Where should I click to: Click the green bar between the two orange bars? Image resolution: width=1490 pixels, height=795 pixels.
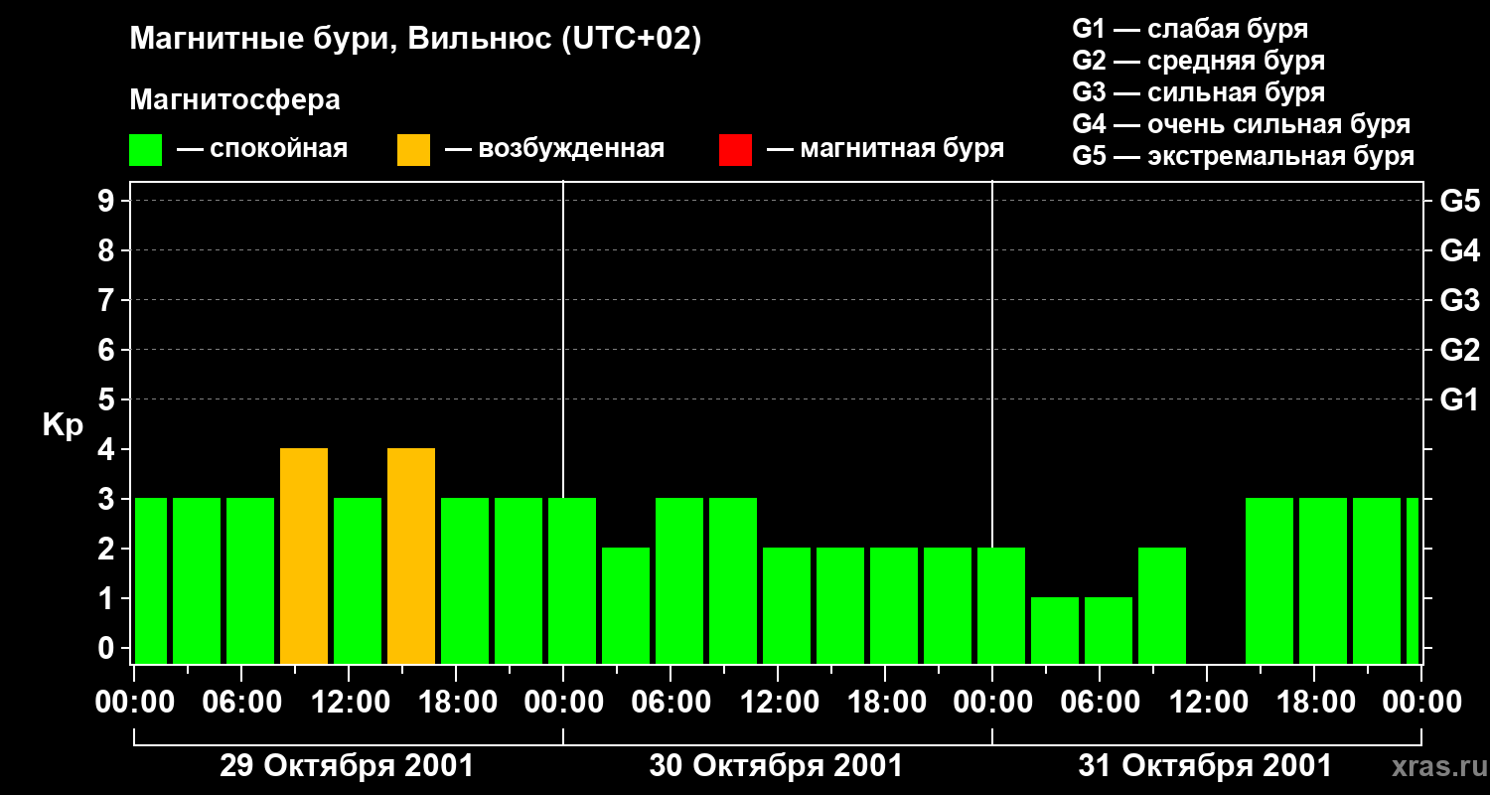tap(358, 580)
